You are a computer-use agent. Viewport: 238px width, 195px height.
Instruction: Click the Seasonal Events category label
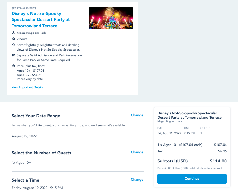(x=24, y=8)
